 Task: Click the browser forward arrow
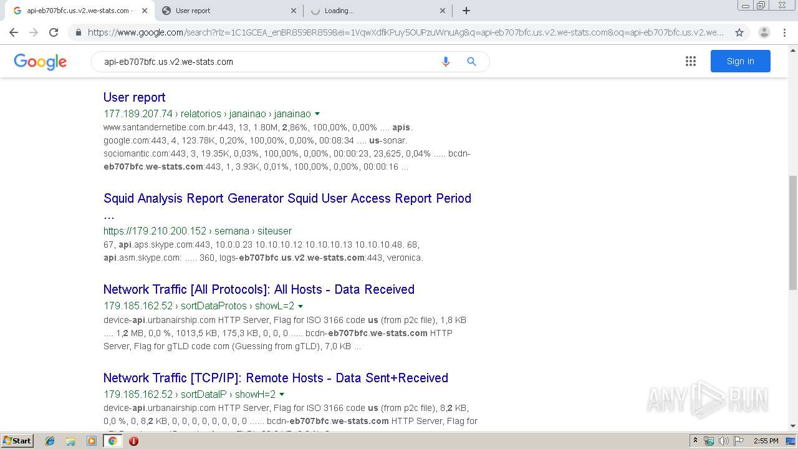coord(34,32)
